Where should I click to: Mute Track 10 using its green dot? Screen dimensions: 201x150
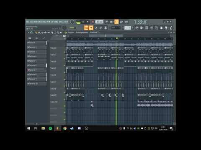coord(64,106)
